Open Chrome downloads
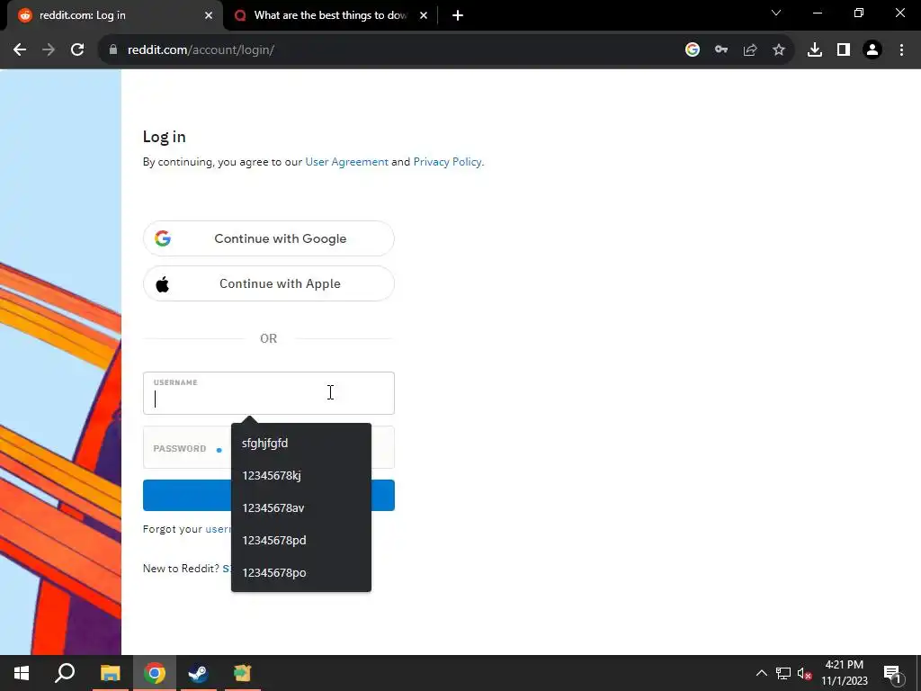Screen dimensions: 921x691 click(815, 50)
